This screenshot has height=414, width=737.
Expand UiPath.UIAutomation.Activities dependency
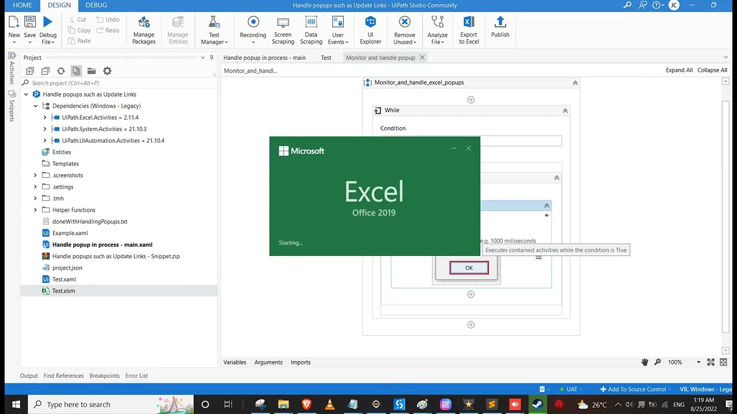(x=45, y=140)
